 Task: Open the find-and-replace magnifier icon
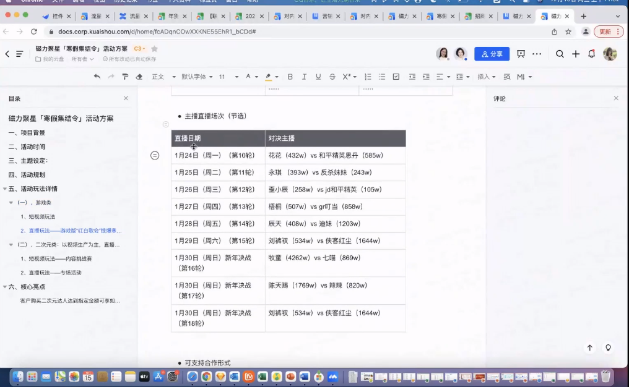click(x=508, y=77)
